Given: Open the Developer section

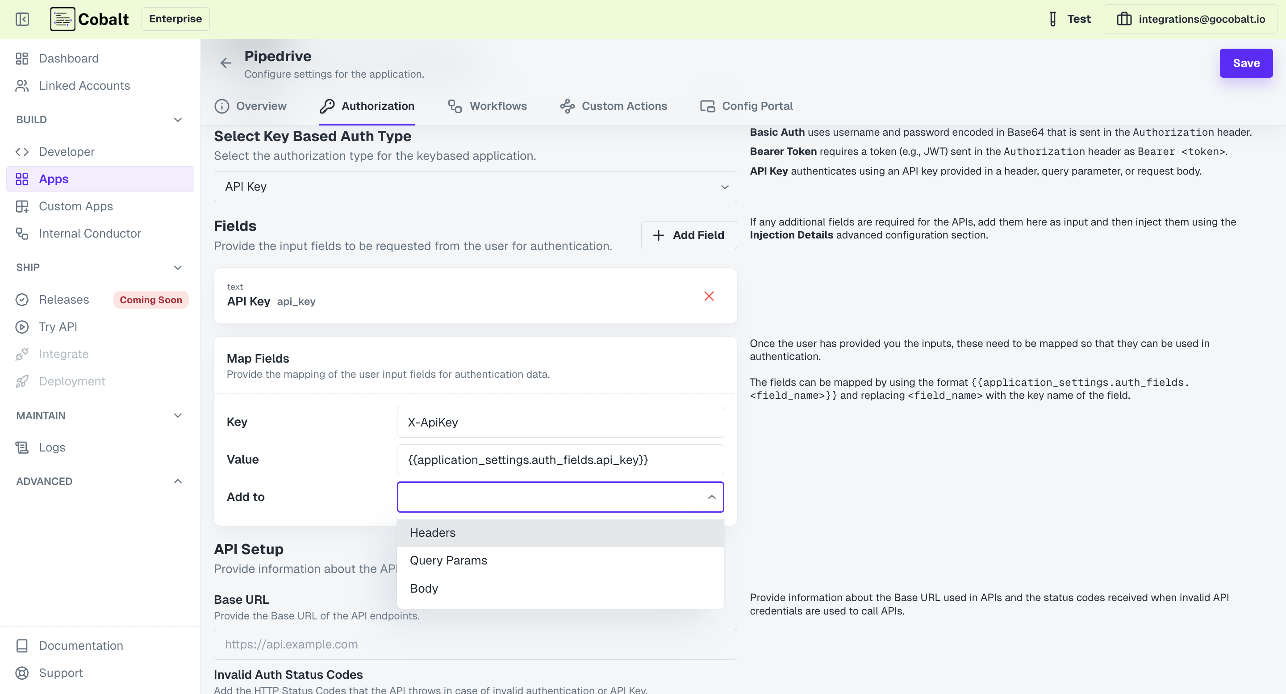Looking at the screenshot, I should click(x=67, y=152).
